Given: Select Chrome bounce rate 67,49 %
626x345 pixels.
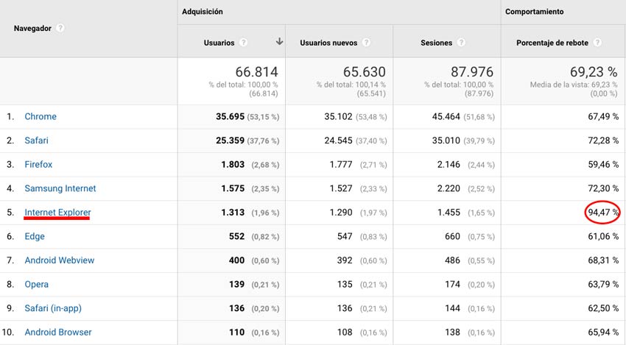Looking at the screenshot, I should click(603, 116).
